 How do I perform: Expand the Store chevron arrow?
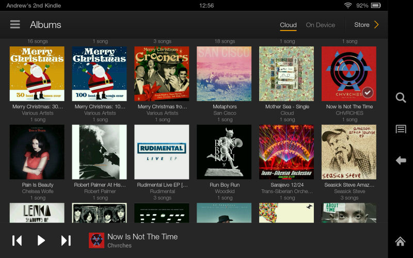pos(376,25)
